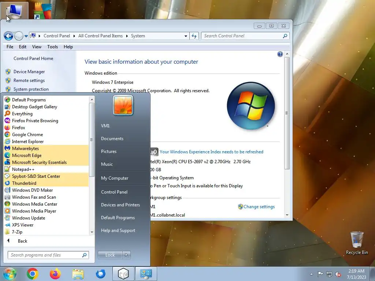Open Windows Explorer from the taskbar

[78, 274]
